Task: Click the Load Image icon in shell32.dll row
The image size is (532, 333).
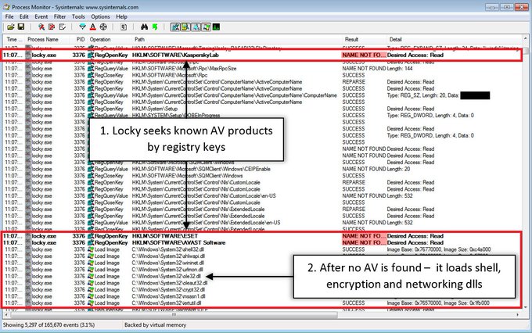Action: [x=91, y=249]
